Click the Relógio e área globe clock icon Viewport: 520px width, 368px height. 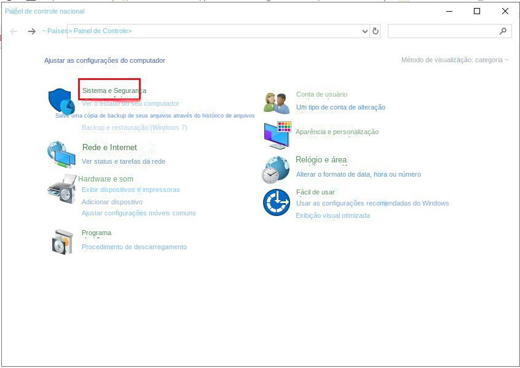point(276,169)
